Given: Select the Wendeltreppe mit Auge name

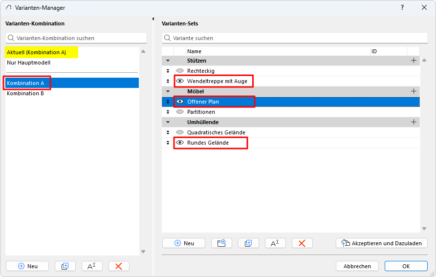Looking at the screenshot, I should click(217, 81).
